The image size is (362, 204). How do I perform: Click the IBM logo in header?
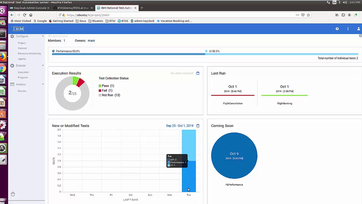click(18, 29)
